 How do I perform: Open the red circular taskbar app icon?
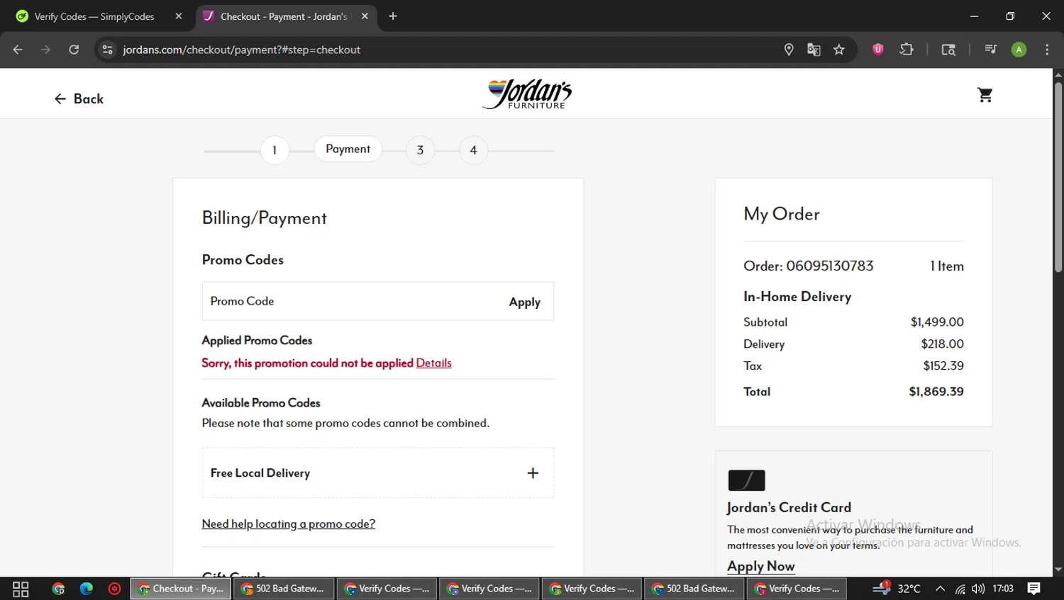click(114, 589)
